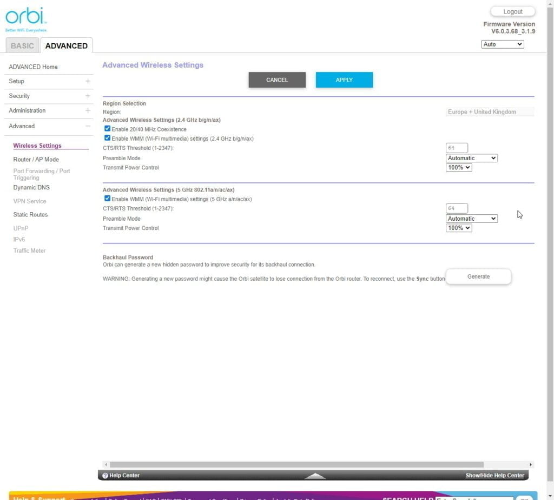
Task: Expand the Setup menu plus icon
Action: (88, 81)
